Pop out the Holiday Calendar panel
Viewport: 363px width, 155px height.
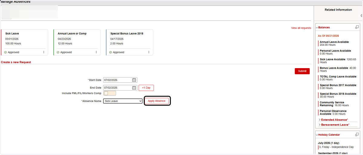(357, 134)
